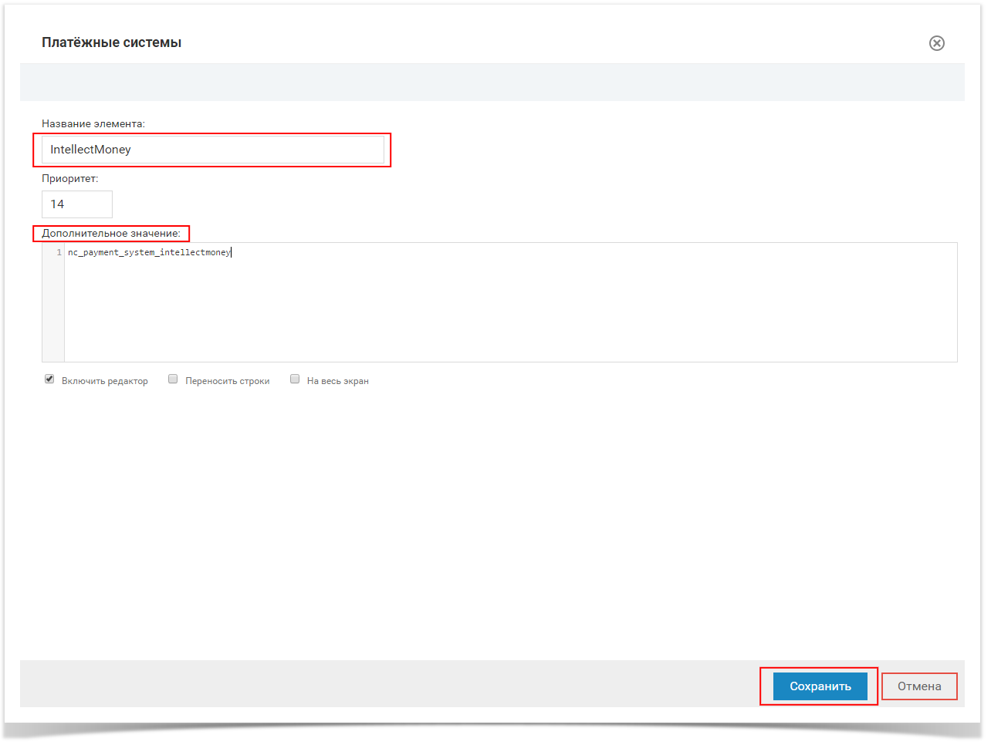This screenshot has width=991, height=745.
Task: Click inside the Дополнительное значение code editor
Action: [510, 302]
